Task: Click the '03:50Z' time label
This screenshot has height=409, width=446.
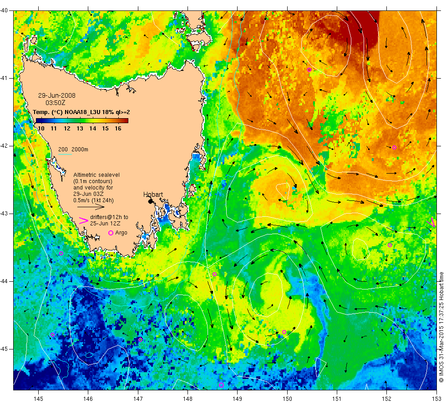Action: point(55,103)
